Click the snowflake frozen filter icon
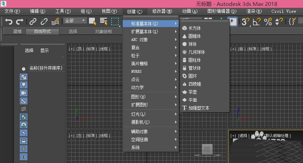The image size is (303, 163). [x=24, y=149]
